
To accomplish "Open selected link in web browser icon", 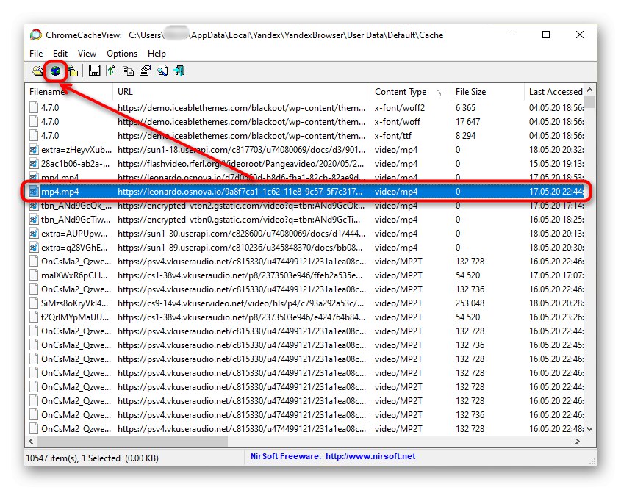I will click(55, 71).
